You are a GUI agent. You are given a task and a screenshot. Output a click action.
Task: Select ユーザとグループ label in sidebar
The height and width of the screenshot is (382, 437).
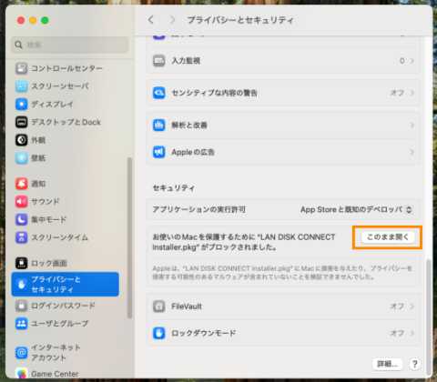pyautogui.click(x=60, y=323)
